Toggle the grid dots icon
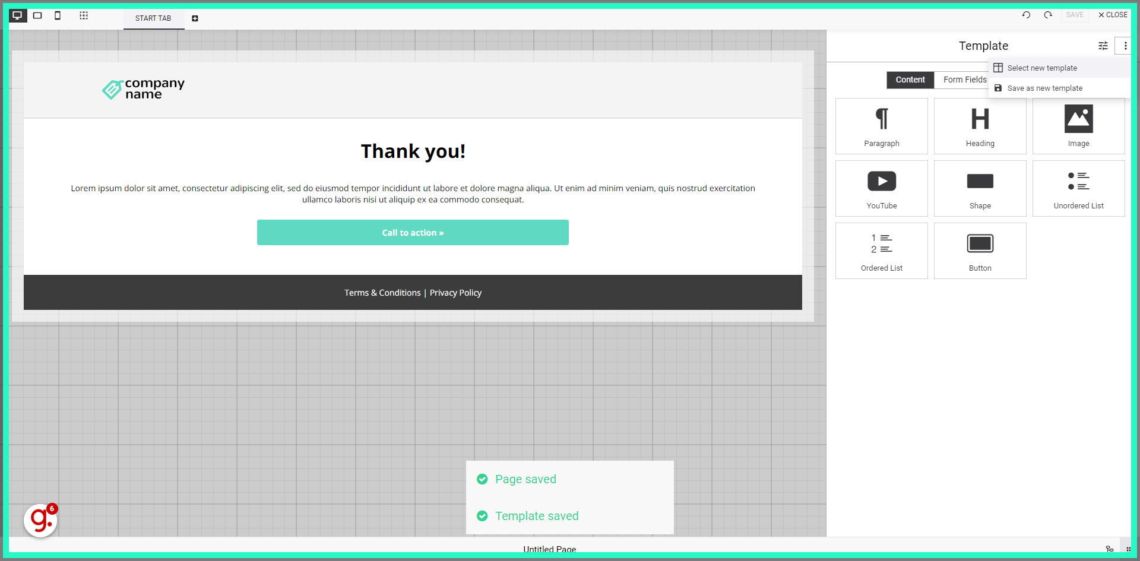This screenshot has height=561, width=1140. pyautogui.click(x=84, y=15)
